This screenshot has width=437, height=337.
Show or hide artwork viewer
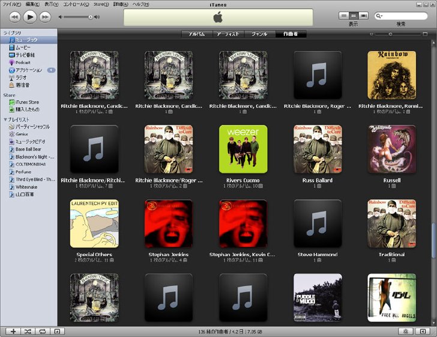pos(57,331)
